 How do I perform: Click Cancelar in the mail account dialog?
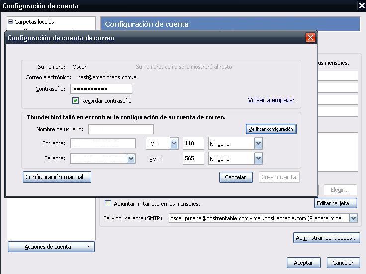click(236, 177)
